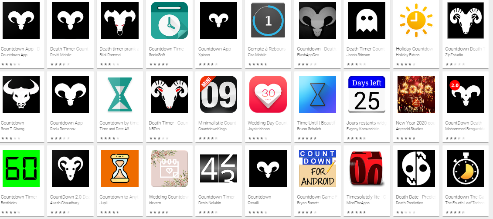Screen dimensions: 493x219
Task: Select the teal clock Countdown Time icon
Action: click(x=169, y=20)
